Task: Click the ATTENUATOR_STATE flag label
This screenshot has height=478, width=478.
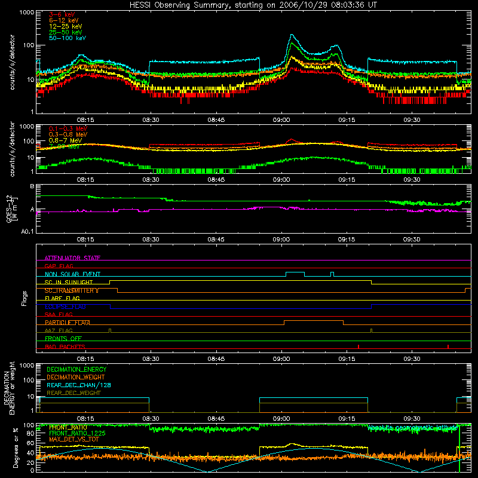Action: point(72,258)
